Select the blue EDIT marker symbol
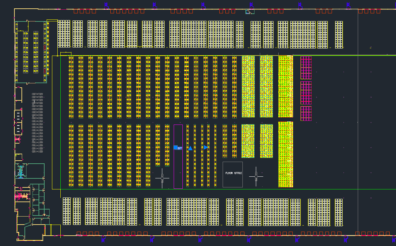 (x=176, y=148)
